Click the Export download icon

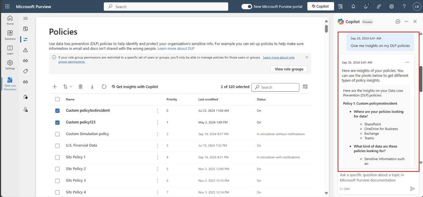(92, 87)
